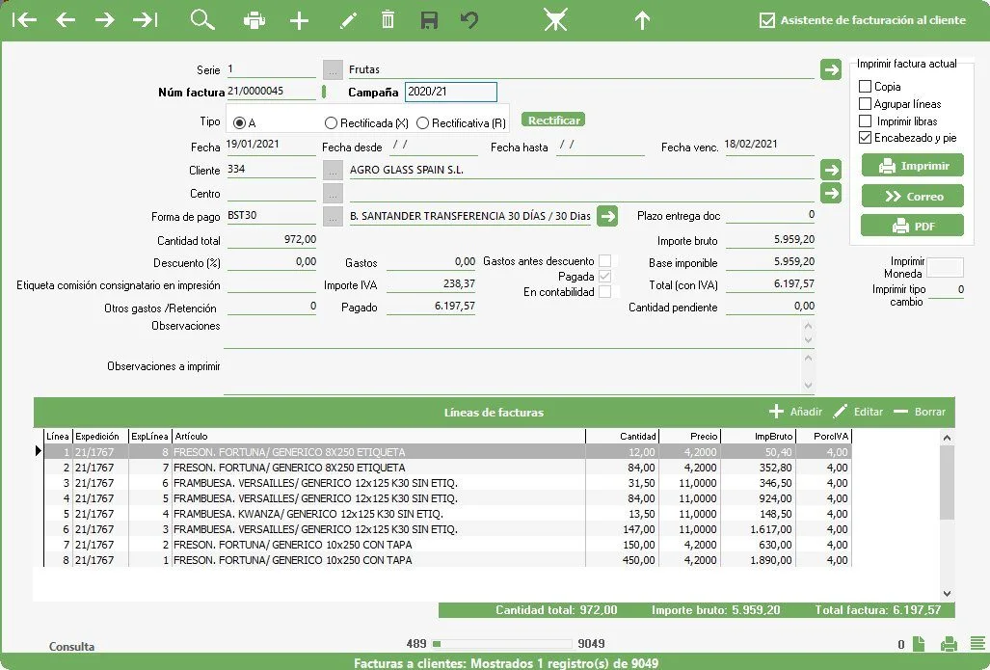The width and height of the screenshot is (990, 670).
Task: Click the pencil edit icon in toolbar
Action: [x=348, y=21]
